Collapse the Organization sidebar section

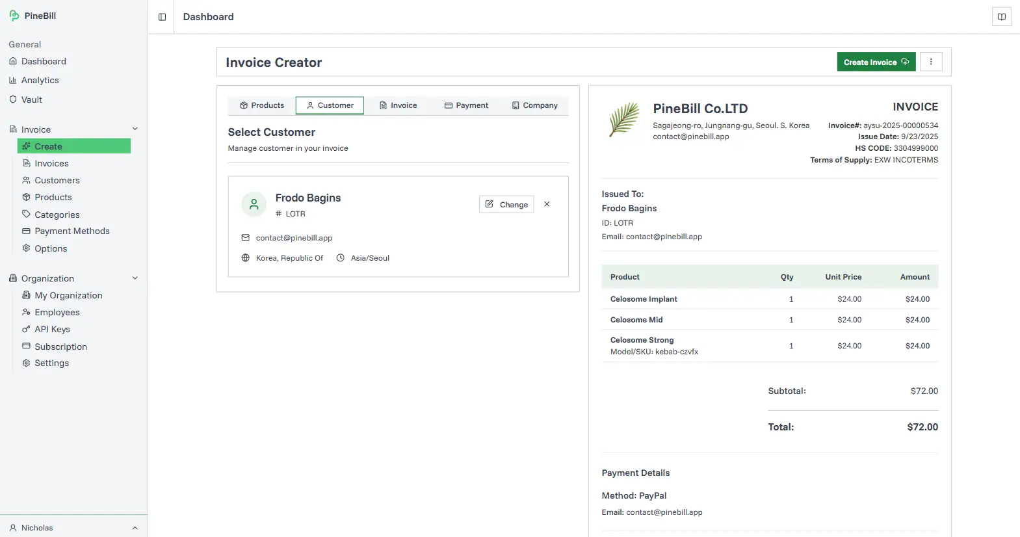(x=135, y=278)
